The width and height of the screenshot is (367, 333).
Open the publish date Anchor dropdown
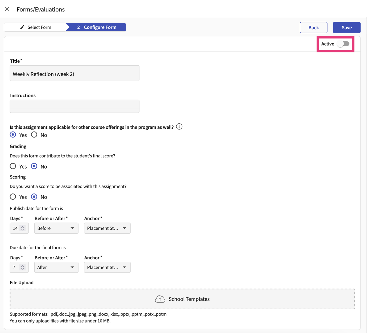tap(107, 228)
